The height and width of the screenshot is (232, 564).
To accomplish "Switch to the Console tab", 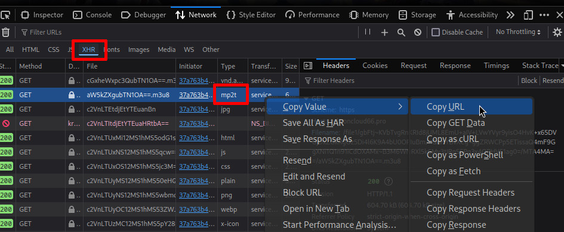I will pyautogui.click(x=92, y=15).
